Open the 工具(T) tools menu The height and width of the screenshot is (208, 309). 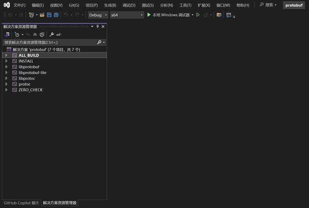click(x=185, y=5)
